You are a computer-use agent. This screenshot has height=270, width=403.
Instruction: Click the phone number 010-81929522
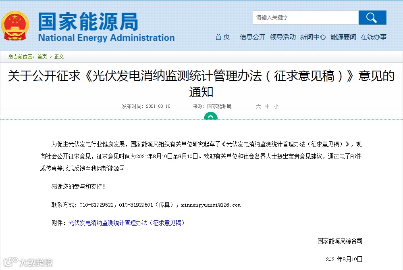(x=96, y=205)
